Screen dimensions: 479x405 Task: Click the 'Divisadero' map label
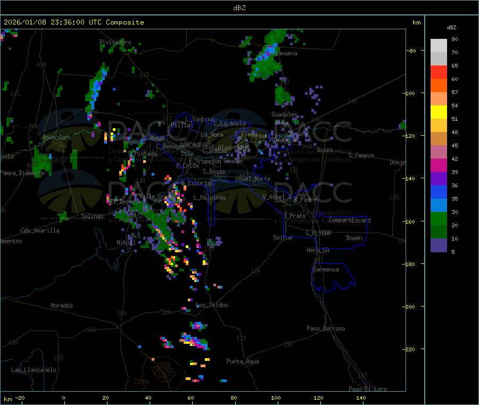click(x=115, y=42)
